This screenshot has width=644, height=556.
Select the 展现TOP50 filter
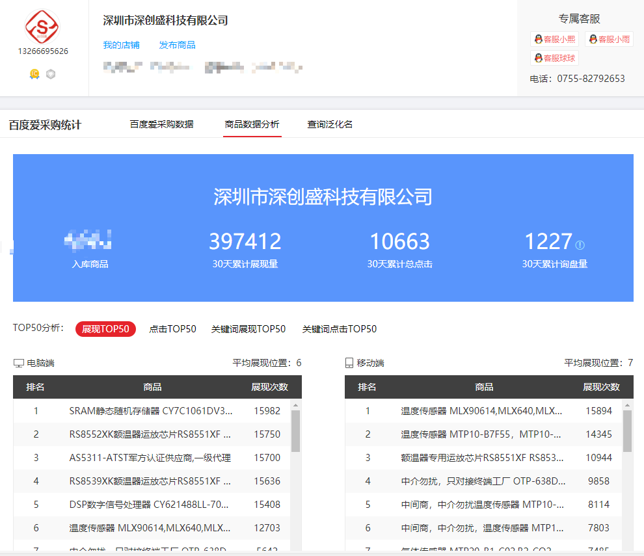[105, 329]
